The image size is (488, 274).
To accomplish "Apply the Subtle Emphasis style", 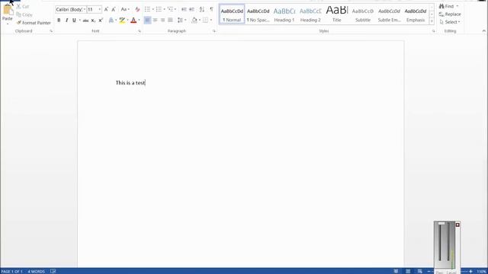I will tap(389, 14).
